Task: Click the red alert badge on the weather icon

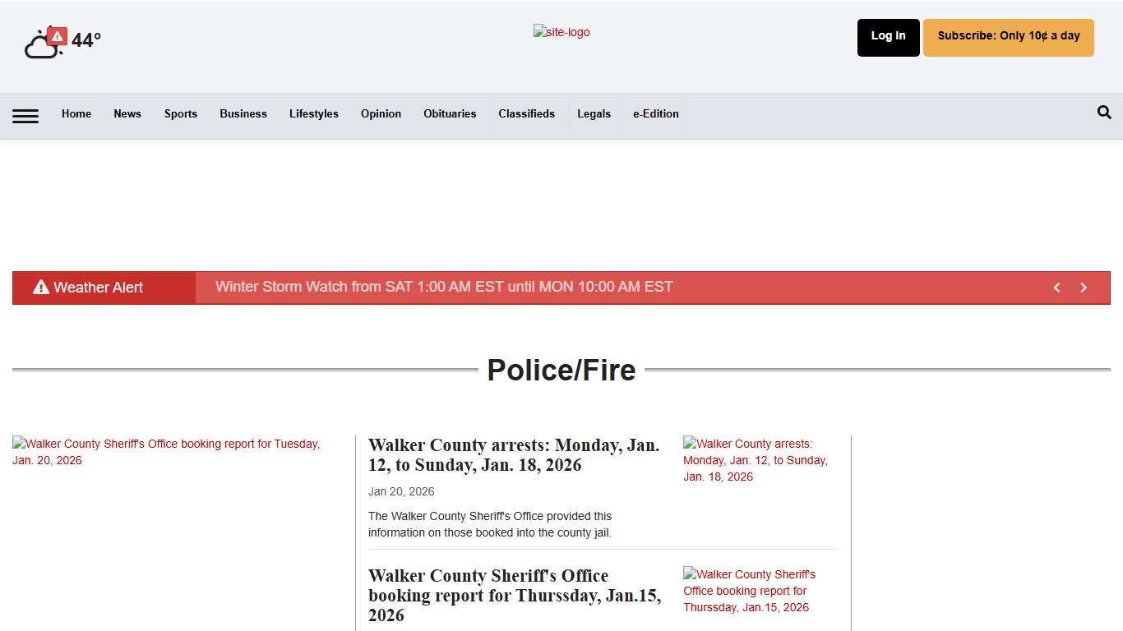Action: pos(56,36)
